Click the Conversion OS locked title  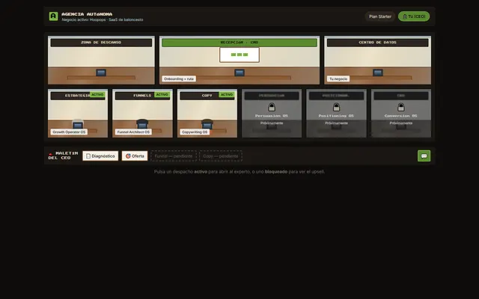[401, 116]
